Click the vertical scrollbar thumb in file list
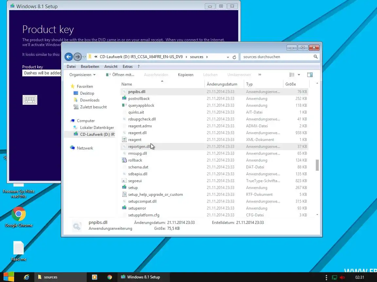377x282 pixels. pyautogui.click(x=317, y=165)
